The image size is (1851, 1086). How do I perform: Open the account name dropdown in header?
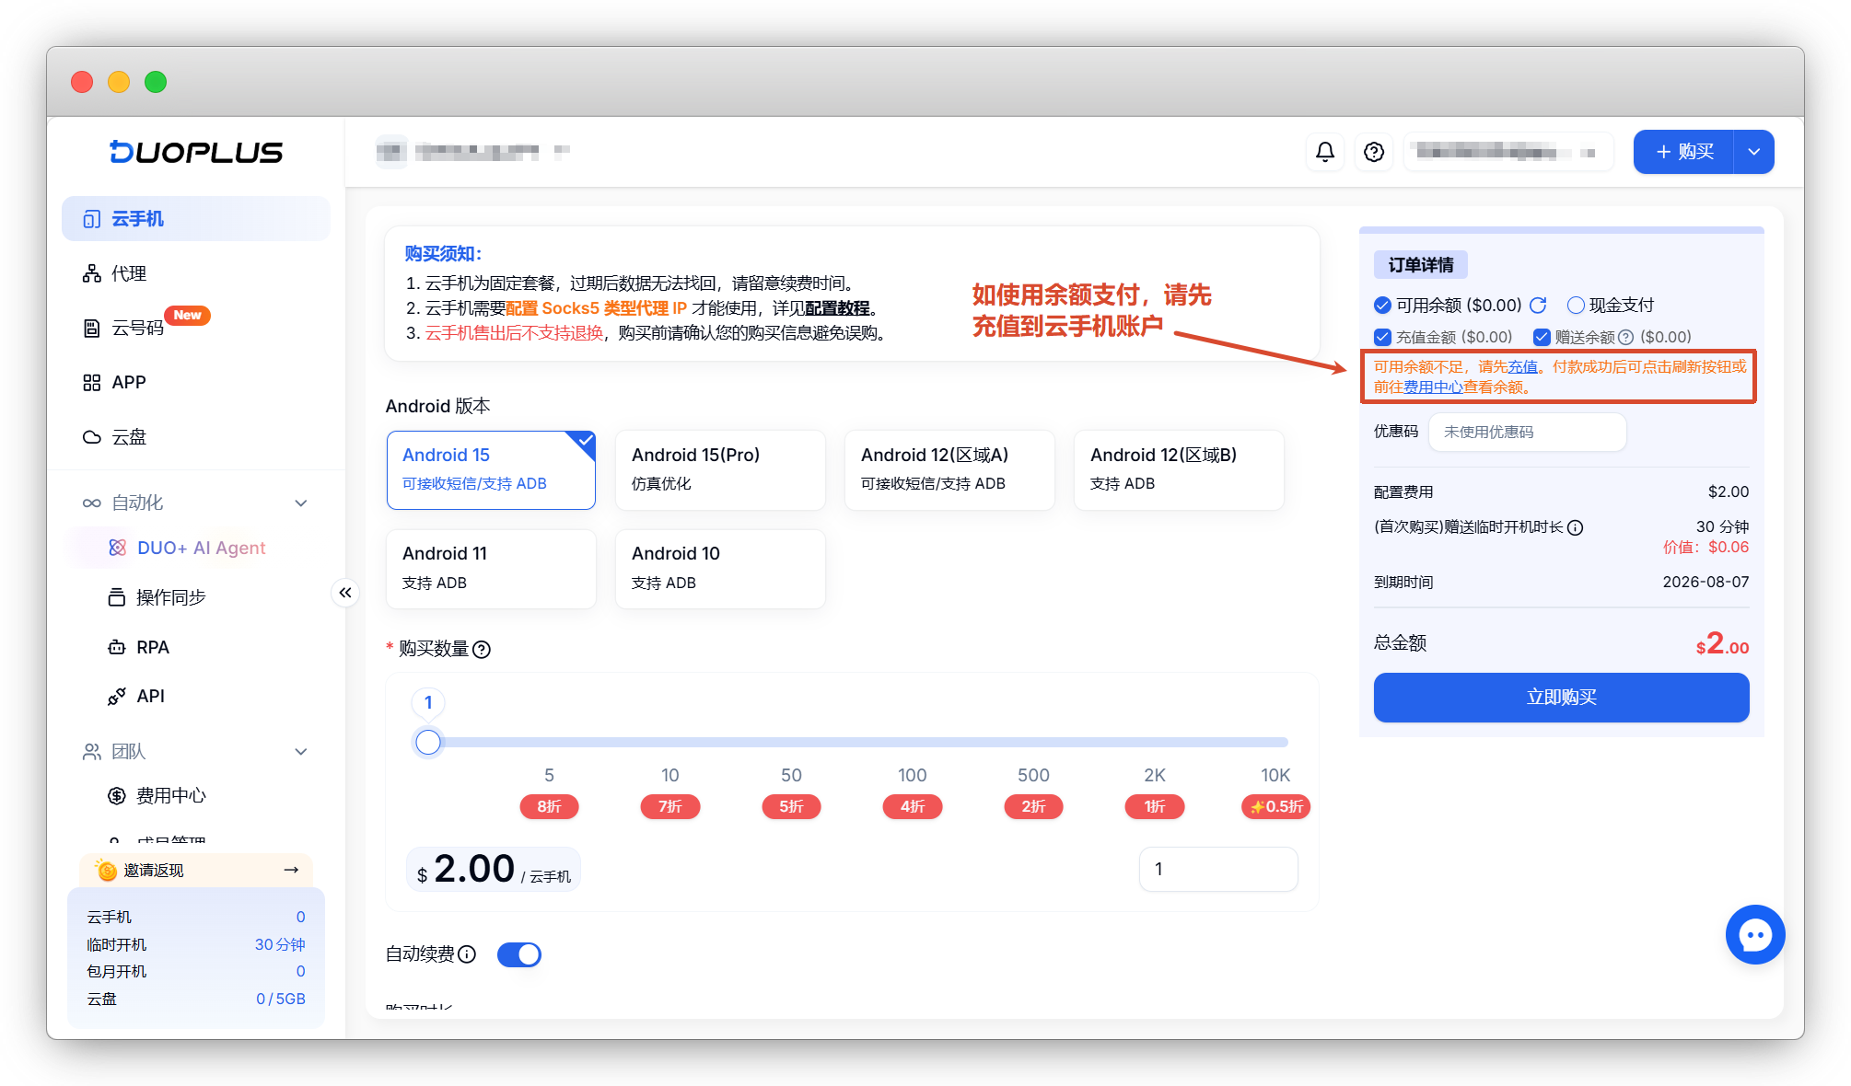click(x=1508, y=152)
